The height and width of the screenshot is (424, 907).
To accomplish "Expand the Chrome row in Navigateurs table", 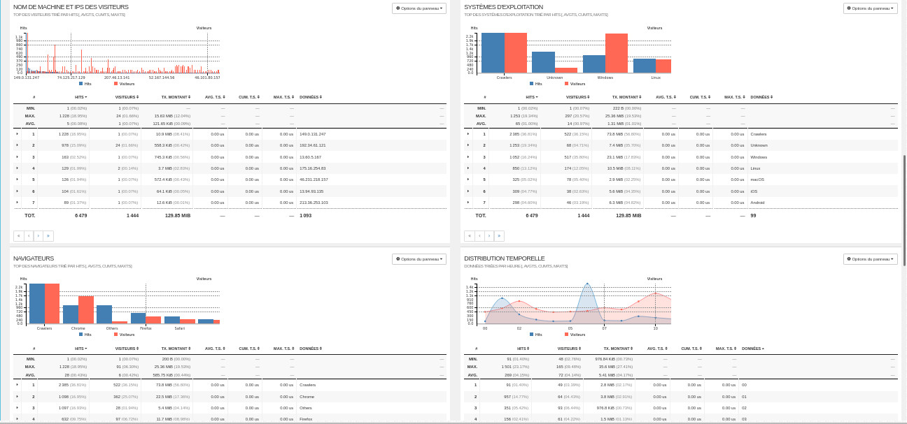I will click(17, 396).
